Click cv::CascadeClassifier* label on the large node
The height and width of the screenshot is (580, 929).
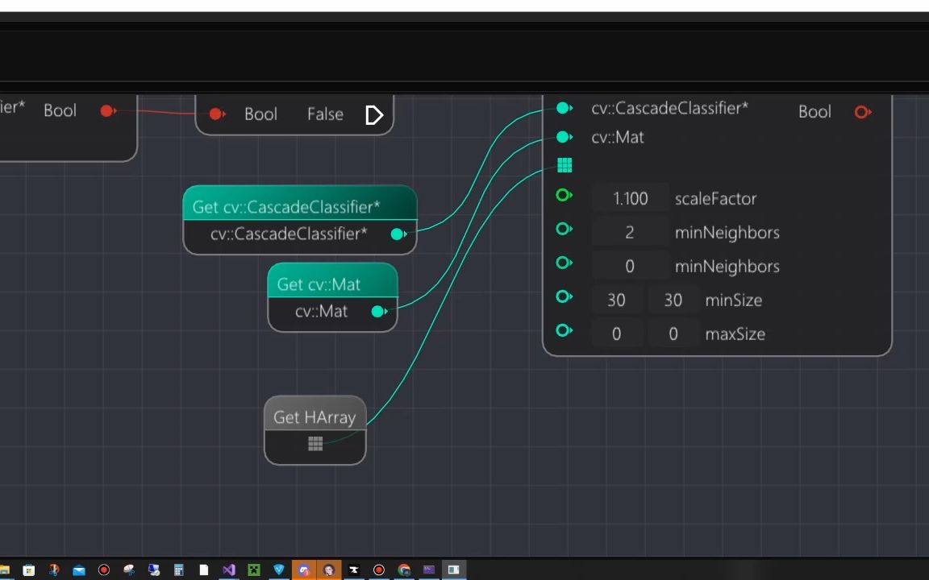tap(669, 108)
